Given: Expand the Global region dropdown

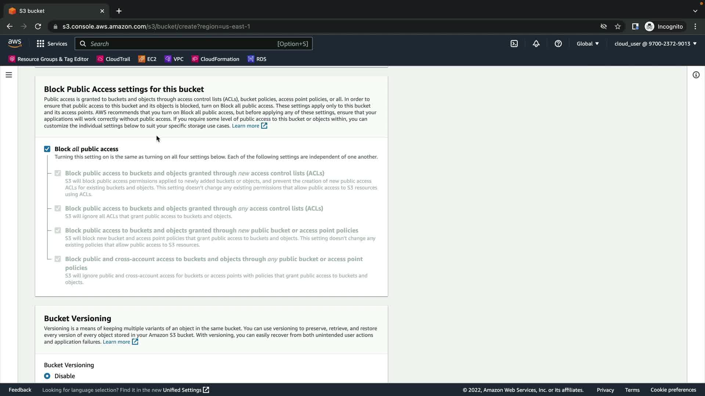Looking at the screenshot, I should tap(587, 44).
